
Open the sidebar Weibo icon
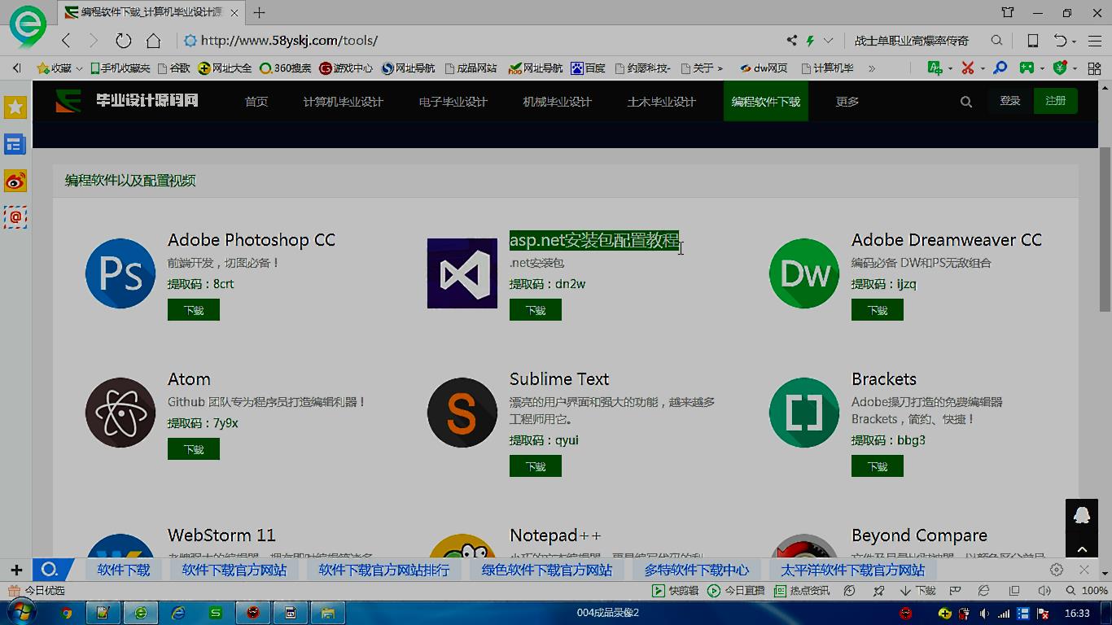[x=15, y=181]
